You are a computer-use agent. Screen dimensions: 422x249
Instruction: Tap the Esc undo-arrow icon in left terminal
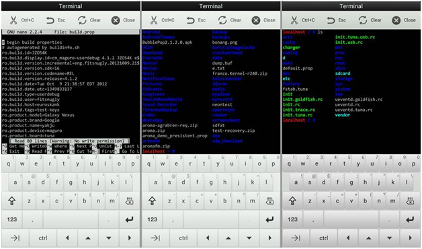[x=50, y=20]
